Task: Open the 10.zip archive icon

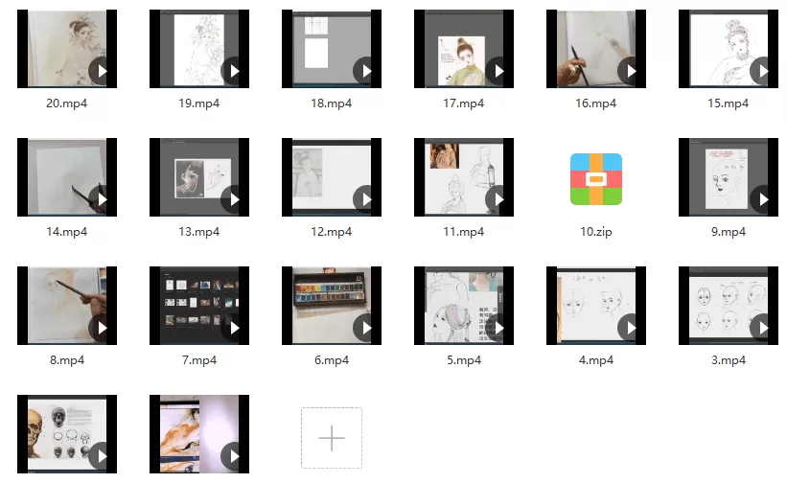Action: (595, 179)
